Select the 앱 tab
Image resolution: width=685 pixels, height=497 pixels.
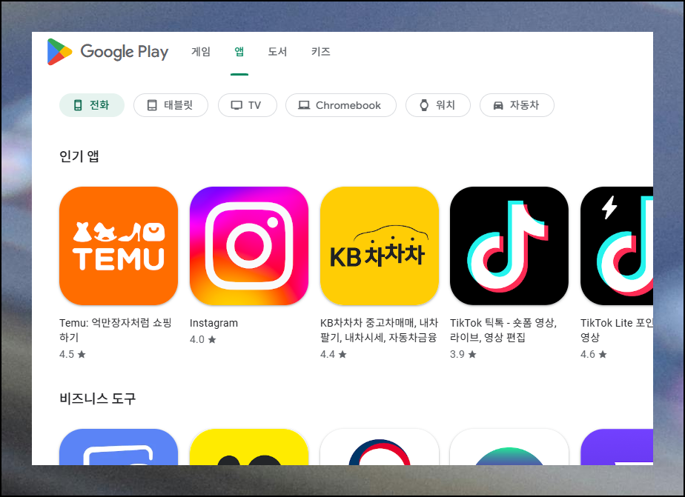tap(239, 52)
